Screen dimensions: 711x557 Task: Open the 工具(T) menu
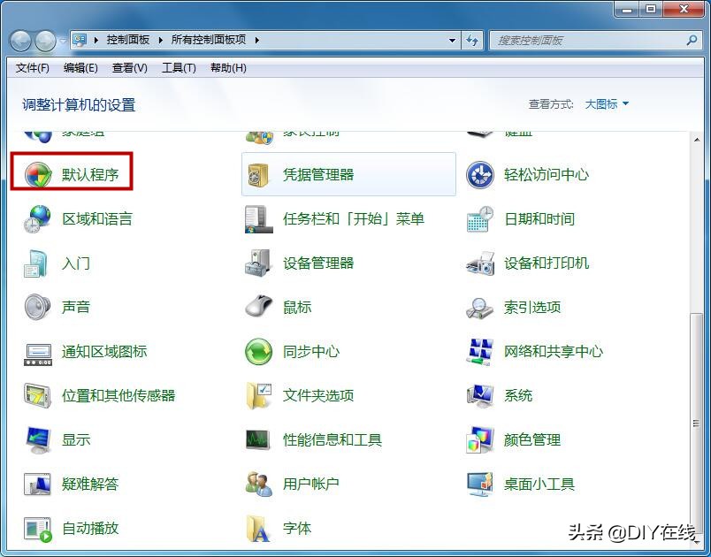point(179,68)
